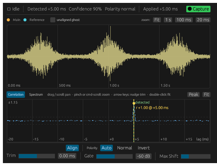
Task: Click the Fit button beside Peak
Action: pyautogui.click(x=207, y=95)
